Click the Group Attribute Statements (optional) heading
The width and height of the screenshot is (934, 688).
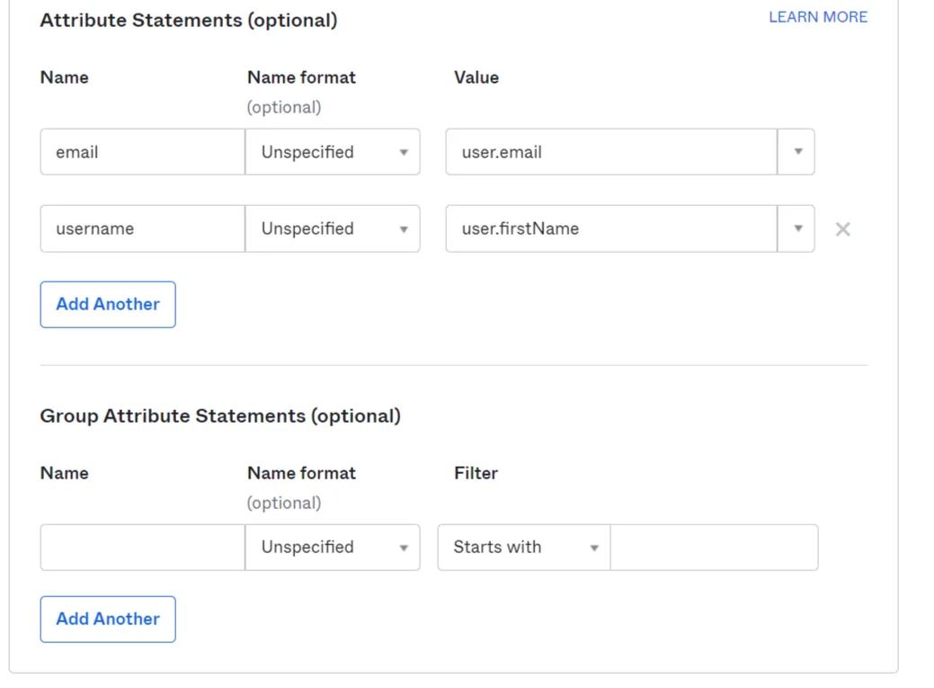tap(220, 416)
